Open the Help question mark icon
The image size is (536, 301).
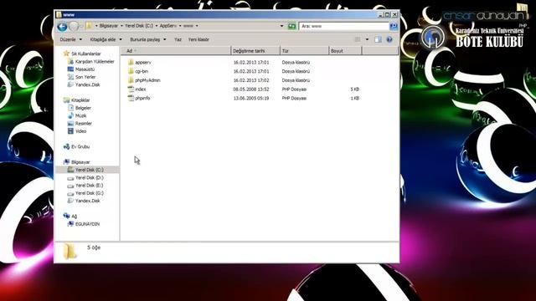[389, 39]
